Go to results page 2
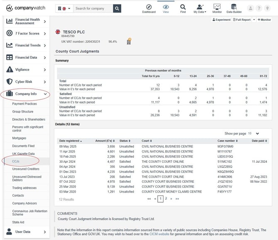The width and height of the screenshot is (278, 240). [x=166, y=198]
